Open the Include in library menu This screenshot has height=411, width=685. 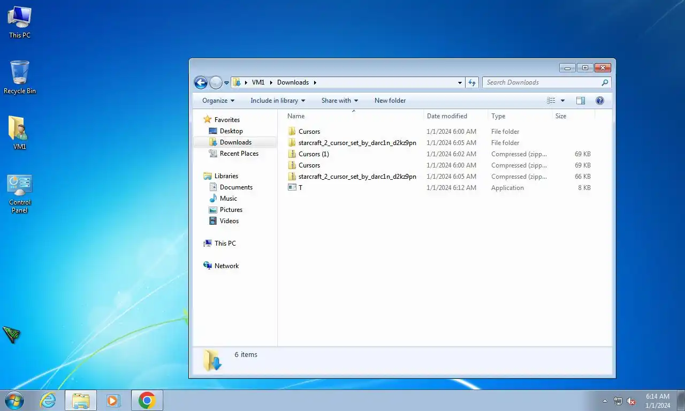[x=278, y=101]
